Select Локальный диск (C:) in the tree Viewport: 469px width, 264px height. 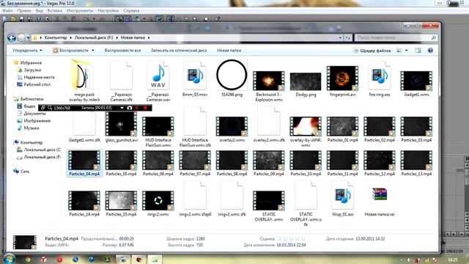[x=42, y=150]
